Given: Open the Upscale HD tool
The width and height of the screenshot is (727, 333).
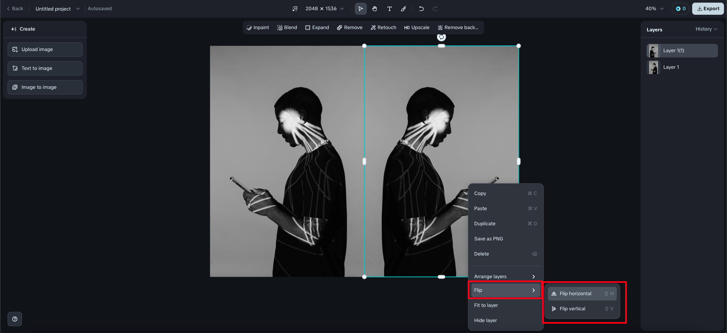Looking at the screenshot, I should pyautogui.click(x=417, y=28).
